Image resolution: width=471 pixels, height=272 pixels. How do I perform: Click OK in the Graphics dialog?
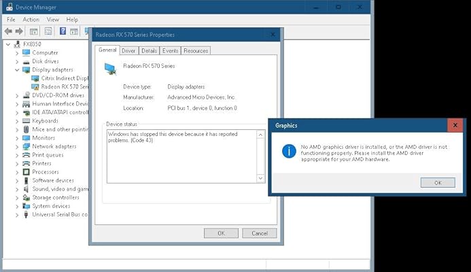point(438,183)
